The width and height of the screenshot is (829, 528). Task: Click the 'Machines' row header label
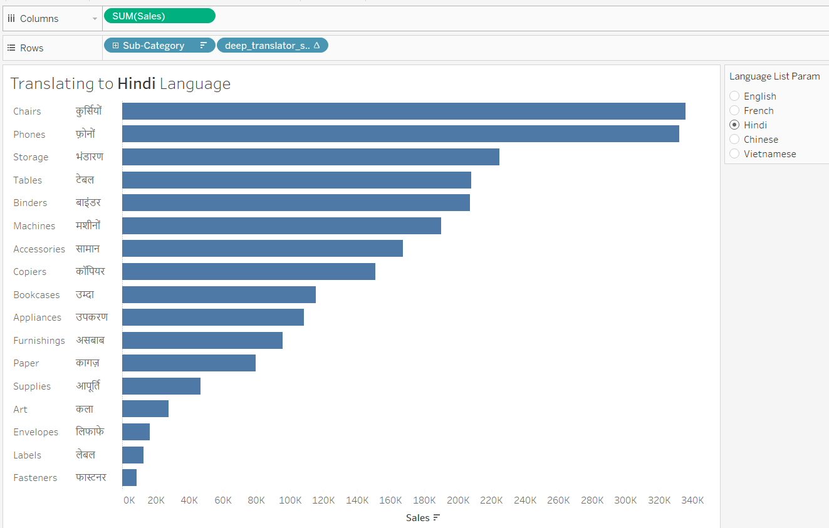click(x=34, y=226)
